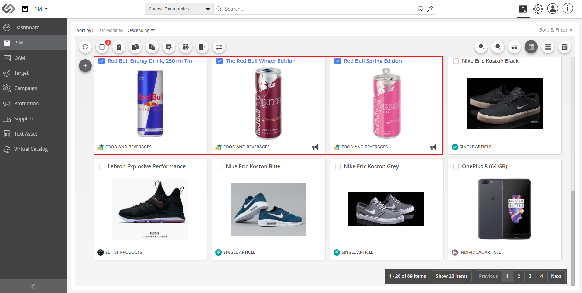The height and width of the screenshot is (293, 582).
Task: Delete selected items with trash icon
Action: (119, 47)
